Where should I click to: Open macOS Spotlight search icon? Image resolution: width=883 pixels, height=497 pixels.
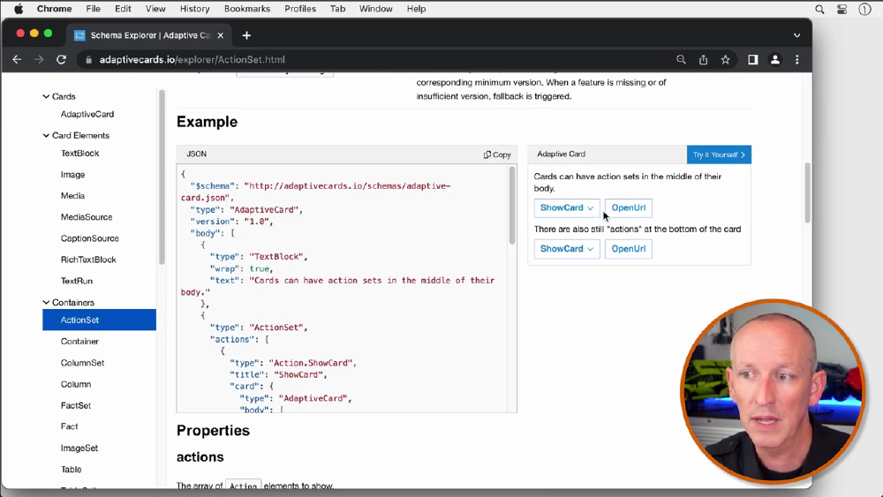point(819,9)
